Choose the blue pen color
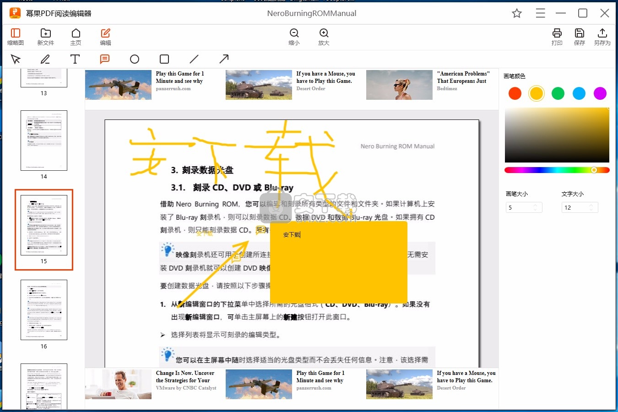618x412 pixels. tap(579, 93)
